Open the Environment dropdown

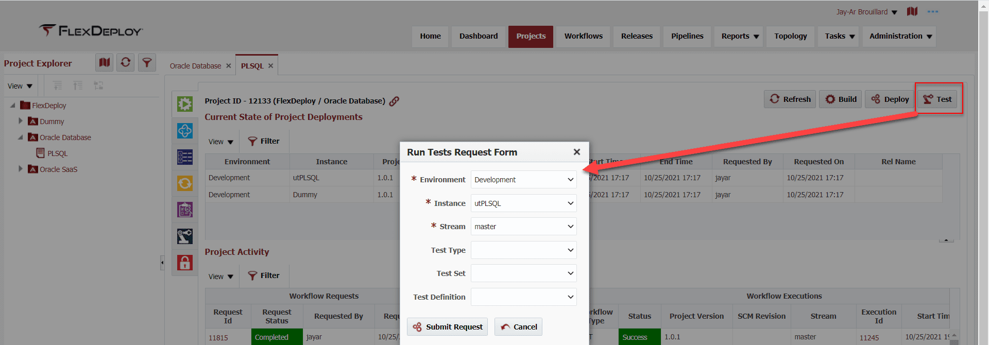pyautogui.click(x=523, y=180)
